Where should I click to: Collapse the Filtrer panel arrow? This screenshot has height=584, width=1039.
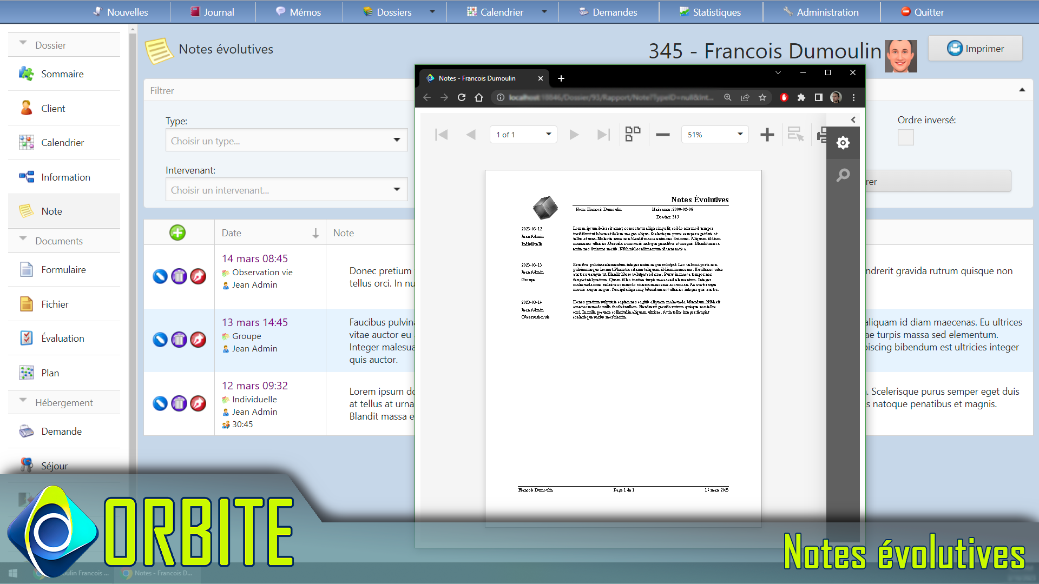(x=1022, y=90)
